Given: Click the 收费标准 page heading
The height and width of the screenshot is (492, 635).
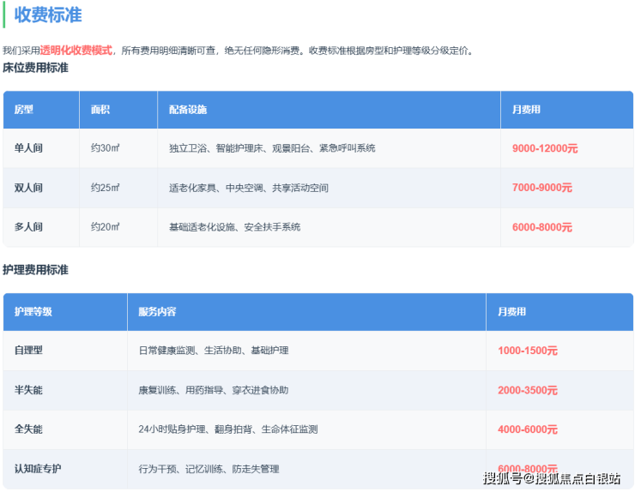Looking at the screenshot, I should pos(48,15).
